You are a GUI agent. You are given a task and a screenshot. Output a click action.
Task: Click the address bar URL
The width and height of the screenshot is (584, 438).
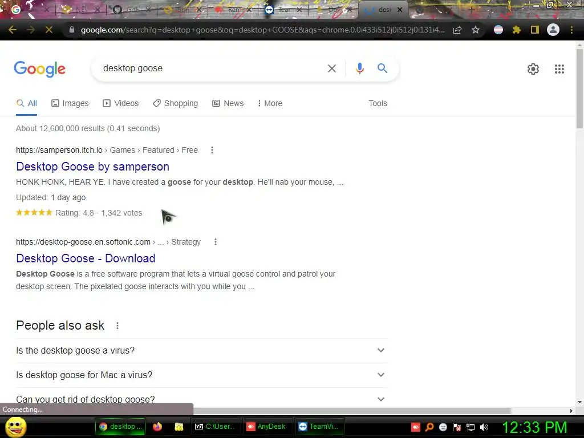(262, 30)
